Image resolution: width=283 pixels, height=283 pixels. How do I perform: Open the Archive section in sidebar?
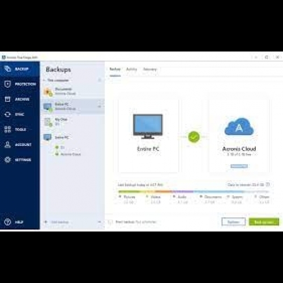pos(20,99)
